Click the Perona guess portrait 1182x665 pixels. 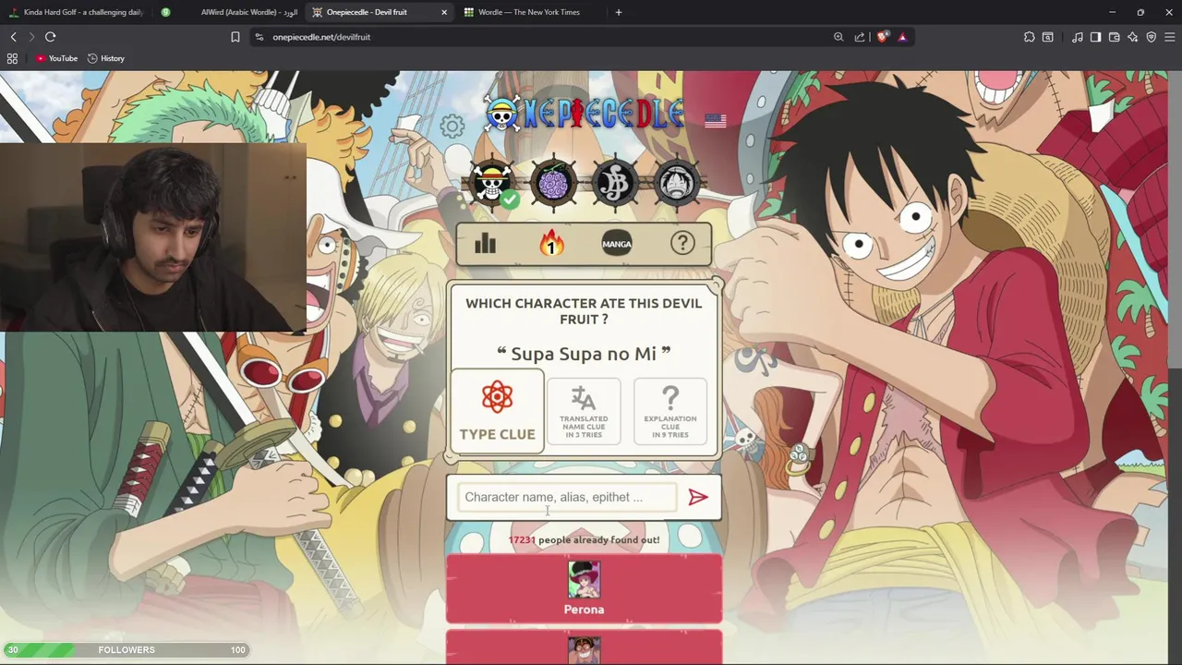pos(584,579)
